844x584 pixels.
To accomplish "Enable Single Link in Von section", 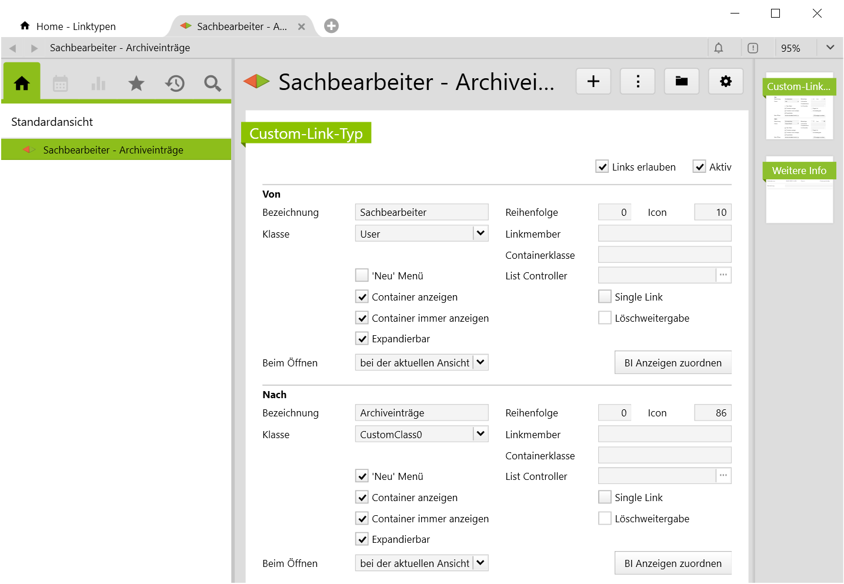I will tap(605, 297).
